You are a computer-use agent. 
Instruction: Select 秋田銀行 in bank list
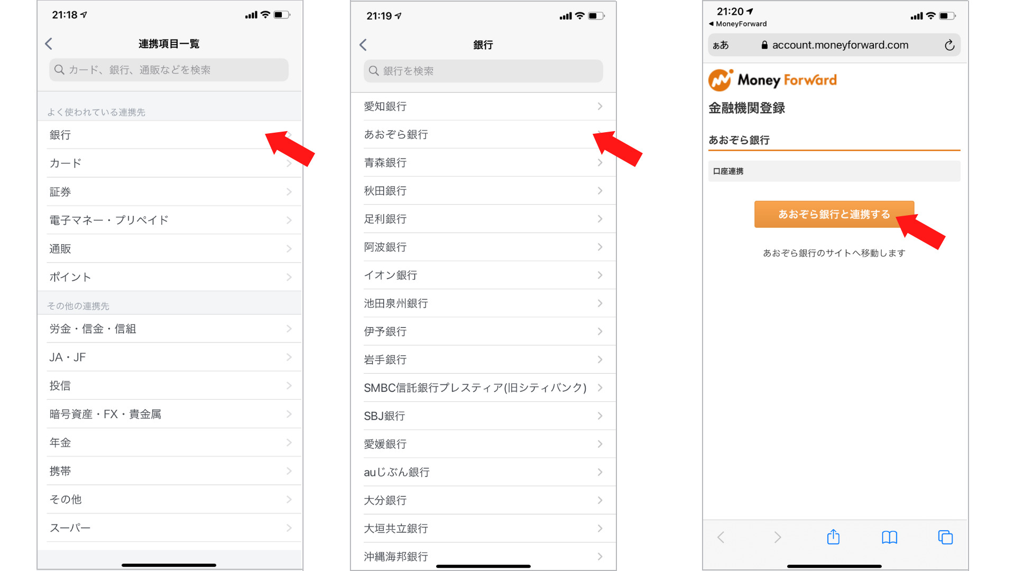(x=483, y=191)
